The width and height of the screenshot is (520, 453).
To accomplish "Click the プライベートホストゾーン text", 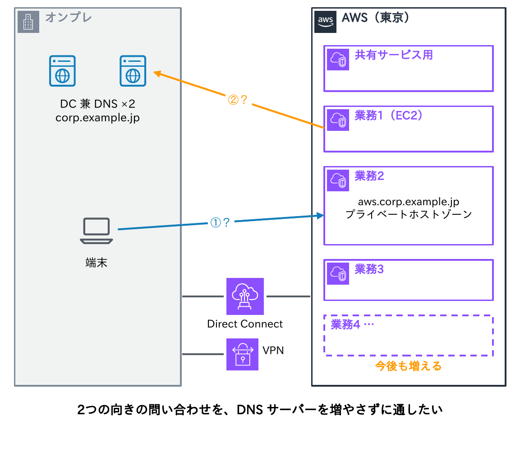I will pyautogui.click(x=409, y=214).
